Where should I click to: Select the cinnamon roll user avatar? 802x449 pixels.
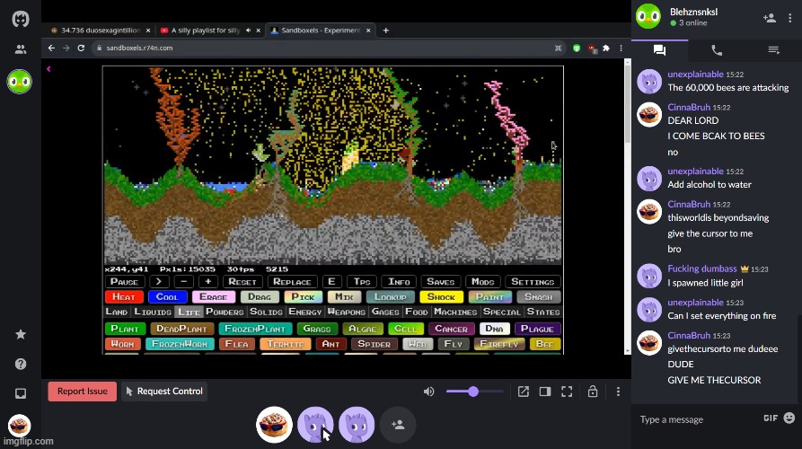click(274, 425)
